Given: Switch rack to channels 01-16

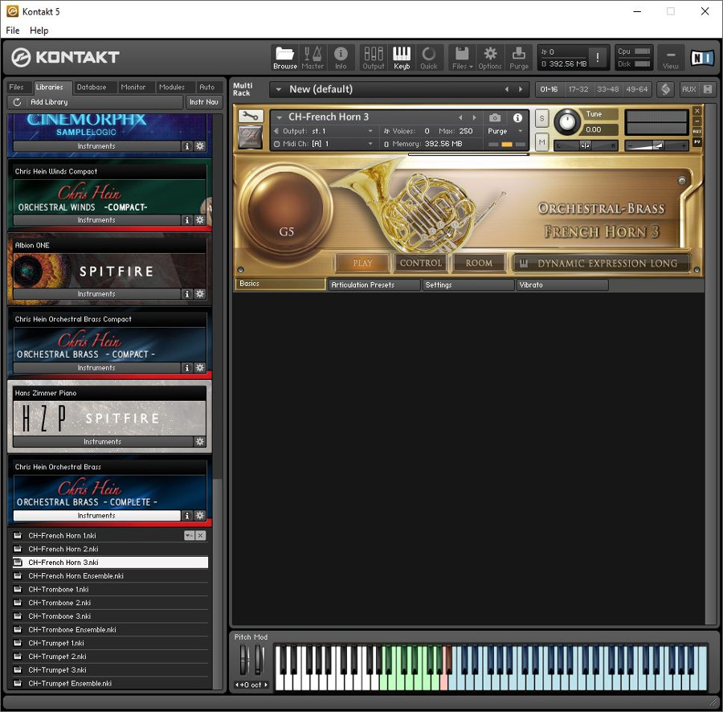Looking at the screenshot, I should [x=549, y=89].
